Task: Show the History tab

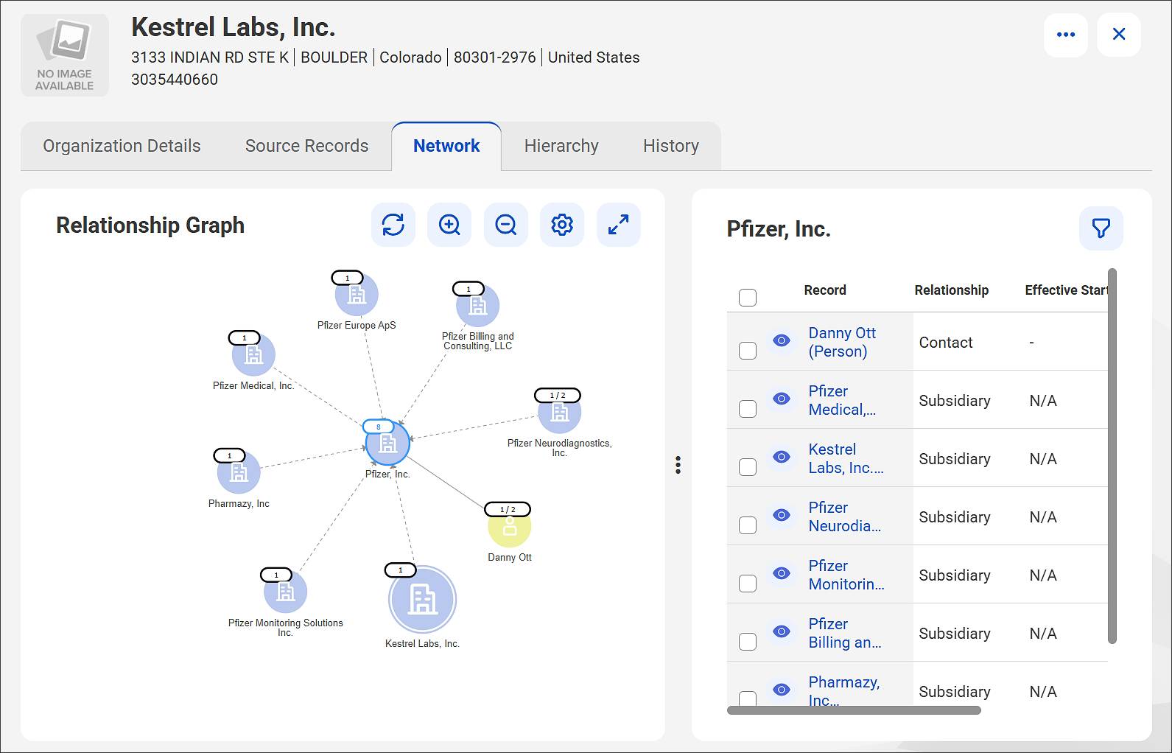Action: pyautogui.click(x=671, y=146)
